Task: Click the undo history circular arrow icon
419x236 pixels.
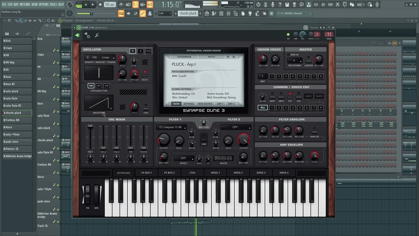Action: pos(258,5)
